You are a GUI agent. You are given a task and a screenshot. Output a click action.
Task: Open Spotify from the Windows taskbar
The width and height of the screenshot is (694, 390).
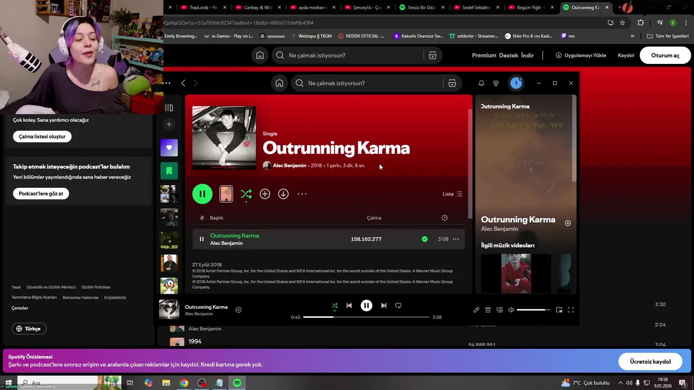click(237, 383)
